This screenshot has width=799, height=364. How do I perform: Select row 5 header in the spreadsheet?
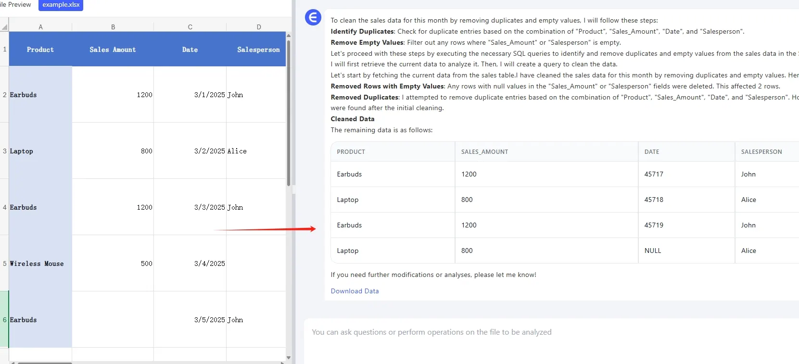click(4, 264)
